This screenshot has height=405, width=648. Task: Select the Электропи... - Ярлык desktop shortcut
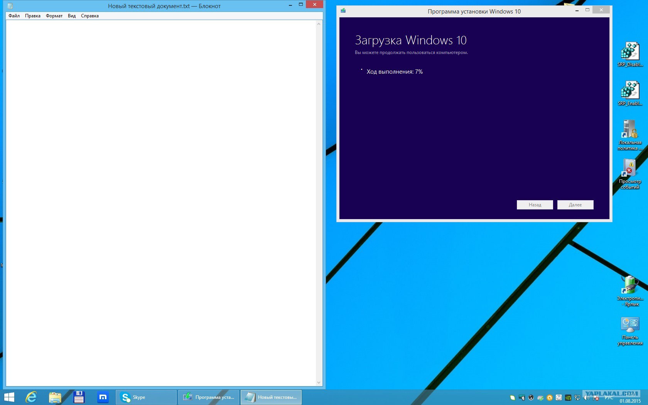point(630,291)
